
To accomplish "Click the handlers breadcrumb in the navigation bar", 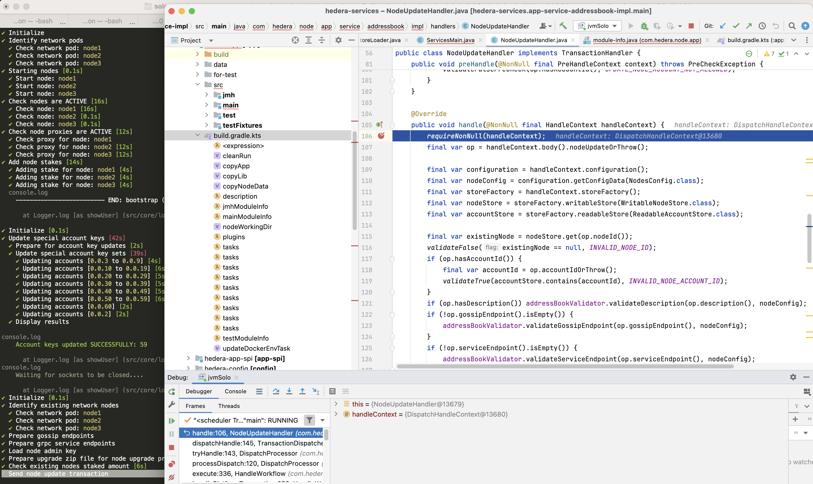I will click(443, 26).
